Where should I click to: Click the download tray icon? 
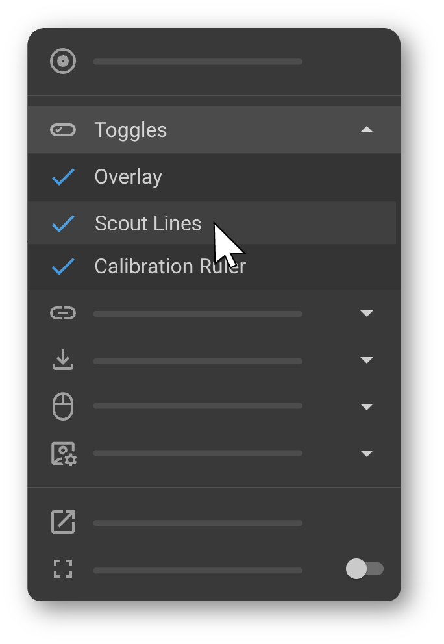63,360
